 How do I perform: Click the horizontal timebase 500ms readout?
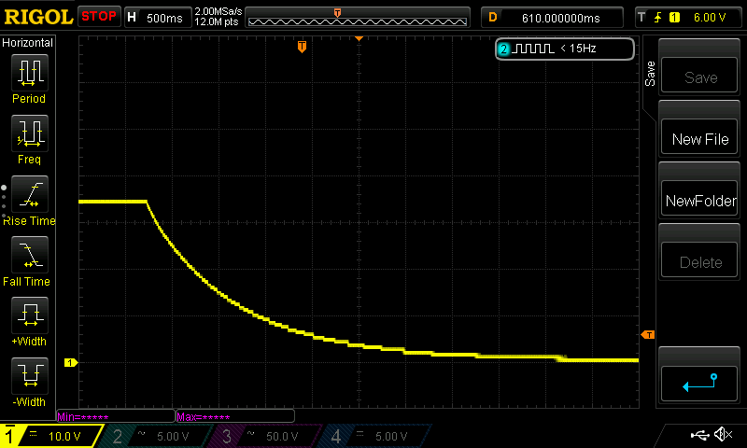click(164, 18)
